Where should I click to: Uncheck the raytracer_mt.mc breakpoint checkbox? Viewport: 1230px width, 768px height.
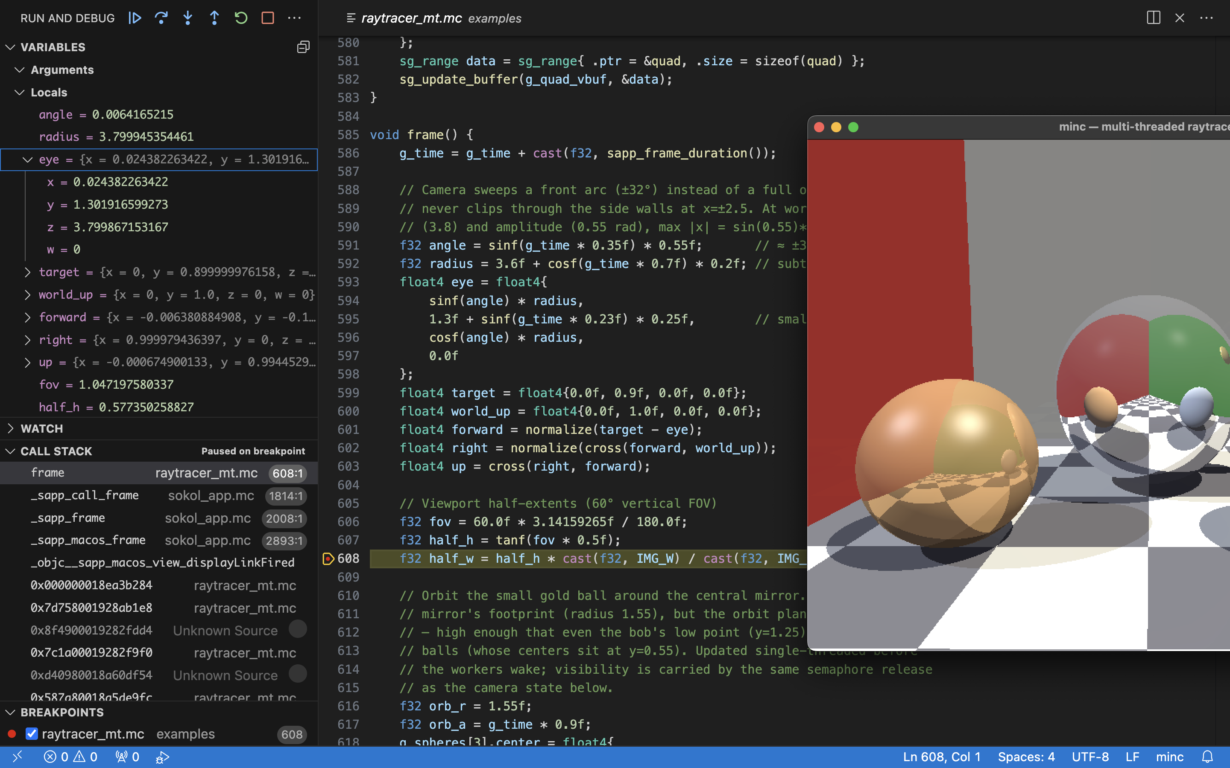click(x=32, y=734)
